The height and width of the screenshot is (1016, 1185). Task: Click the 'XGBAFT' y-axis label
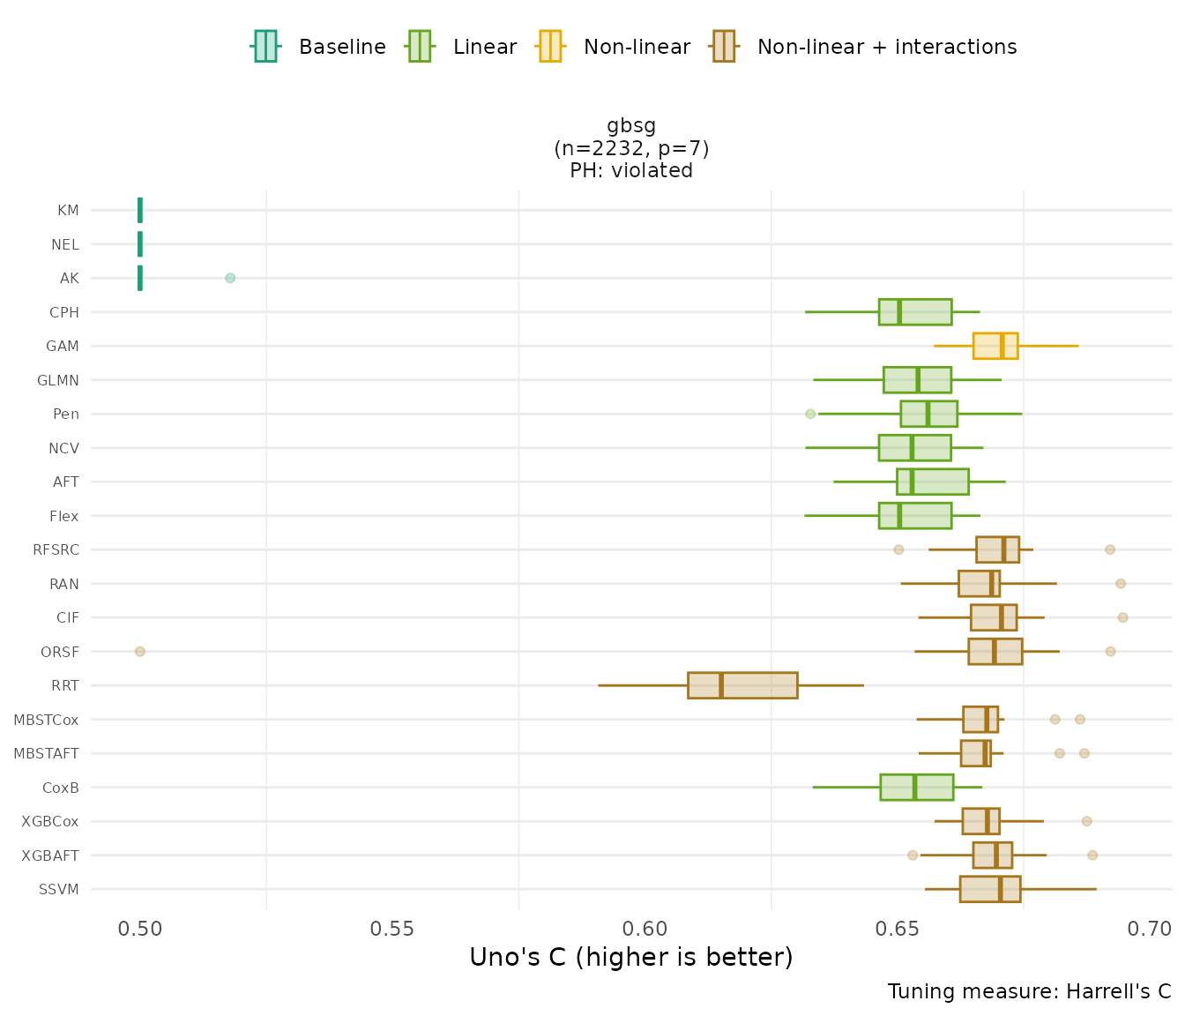click(x=50, y=855)
